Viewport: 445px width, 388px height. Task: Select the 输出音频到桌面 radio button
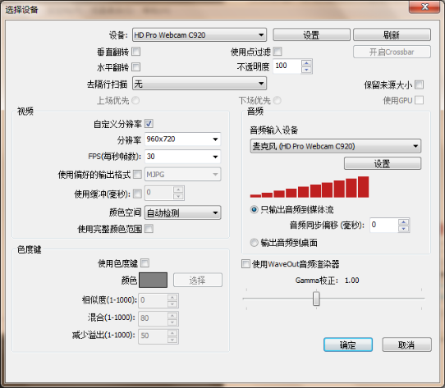pos(254,243)
